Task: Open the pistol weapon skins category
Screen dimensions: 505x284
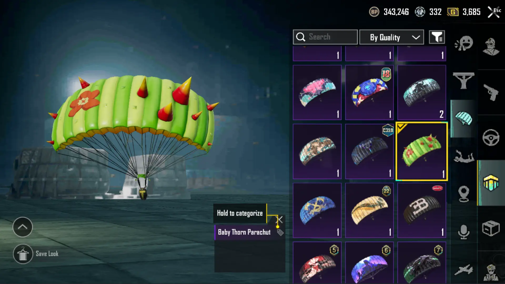Action: 491,92
